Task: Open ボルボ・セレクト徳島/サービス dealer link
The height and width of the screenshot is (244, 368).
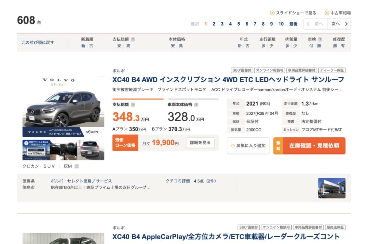Action: click(81, 181)
